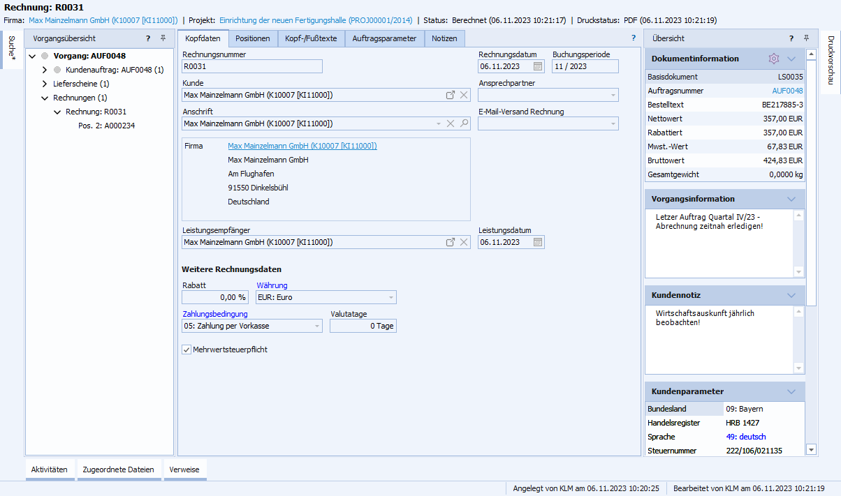The image size is (841, 496).
Task: Click the Rechnungsnummer input field
Action: 251,67
